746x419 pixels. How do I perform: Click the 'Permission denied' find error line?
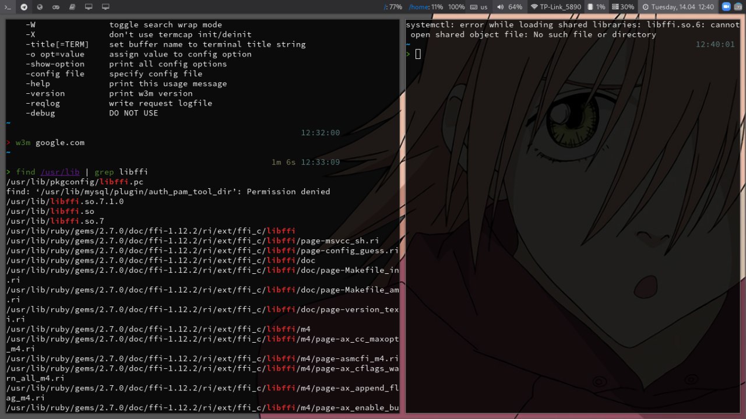coord(168,192)
